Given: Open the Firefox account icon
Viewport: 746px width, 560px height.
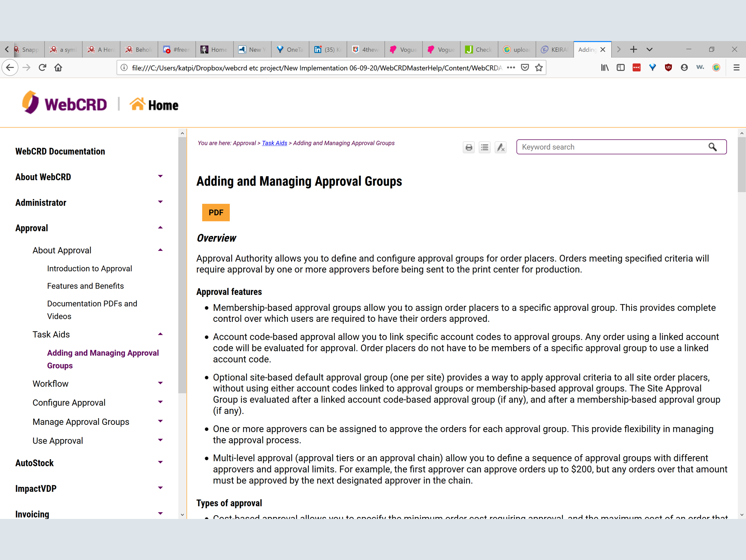Looking at the screenshot, I should click(684, 68).
